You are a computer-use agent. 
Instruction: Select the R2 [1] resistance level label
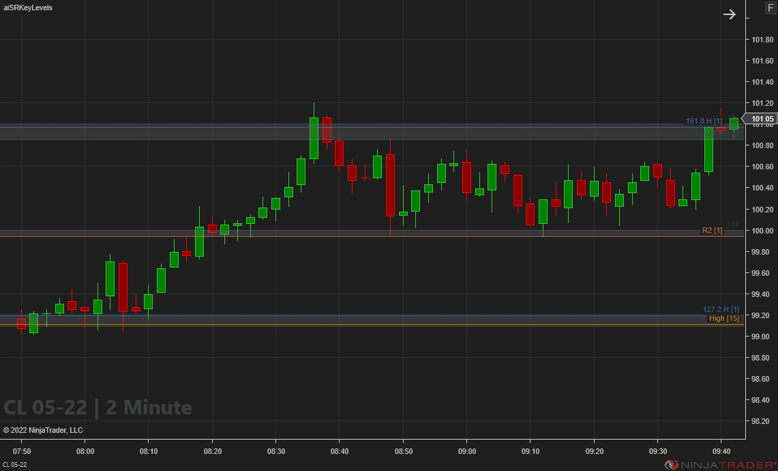click(x=712, y=231)
